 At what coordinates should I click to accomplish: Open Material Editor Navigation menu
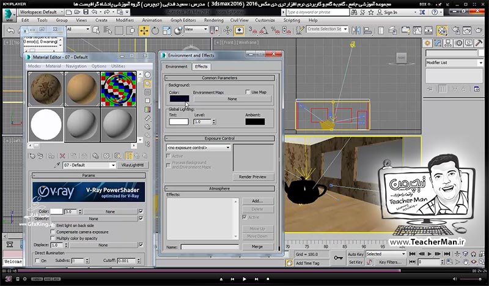click(76, 66)
